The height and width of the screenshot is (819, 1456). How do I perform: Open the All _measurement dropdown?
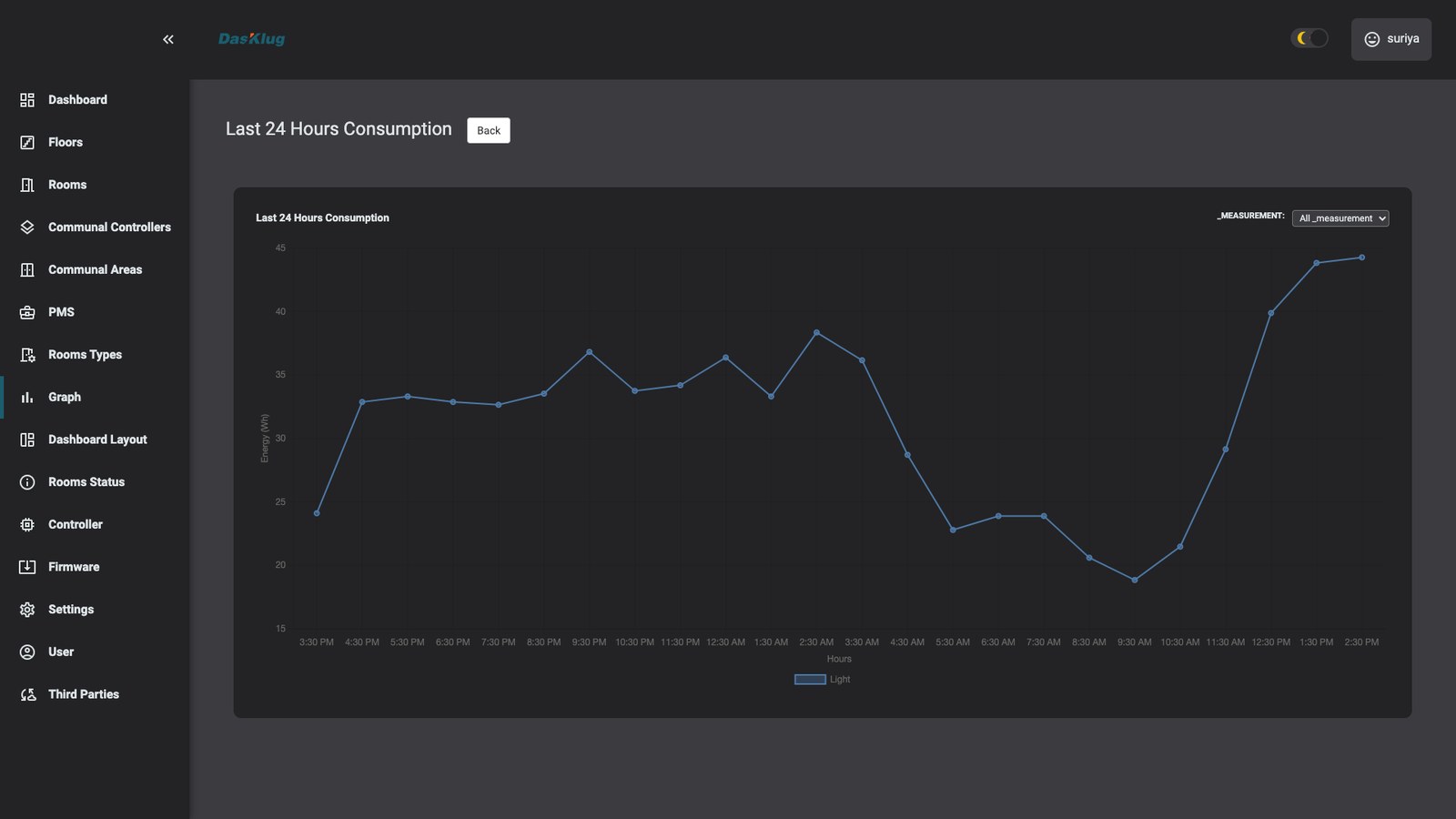tap(1340, 218)
